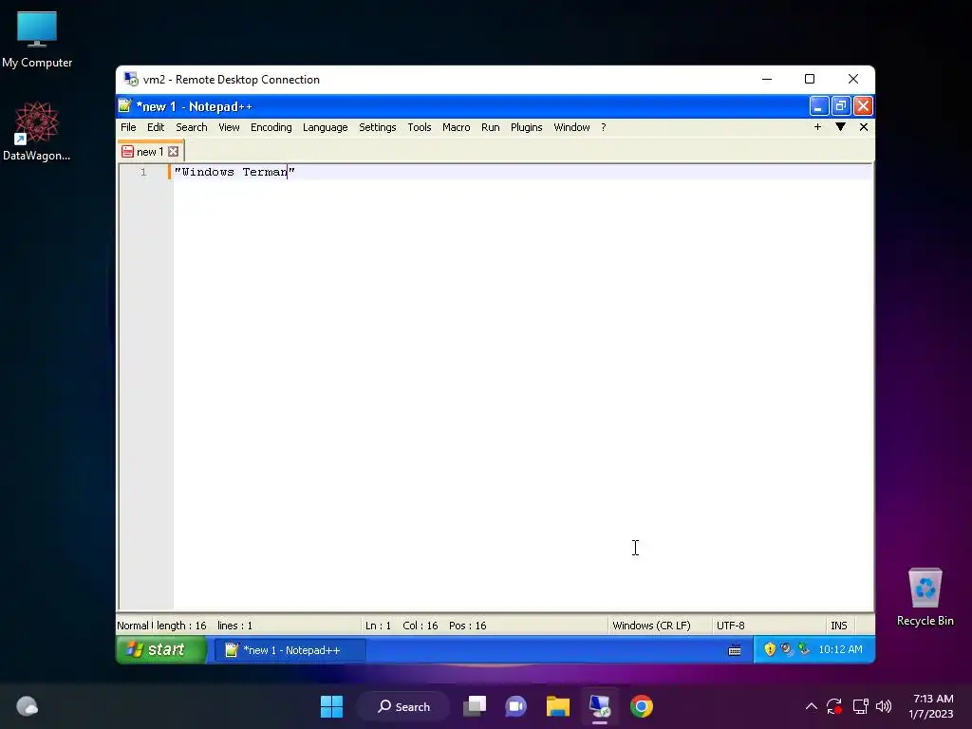Screen dimensions: 972x729
Task: Open the XP start button
Action: click(161, 649)
